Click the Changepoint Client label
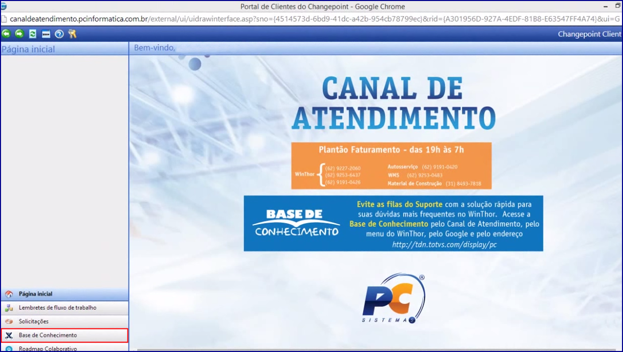Image resolution: width=623 pixels, height=352 pixels. click(x=589, y=34)
